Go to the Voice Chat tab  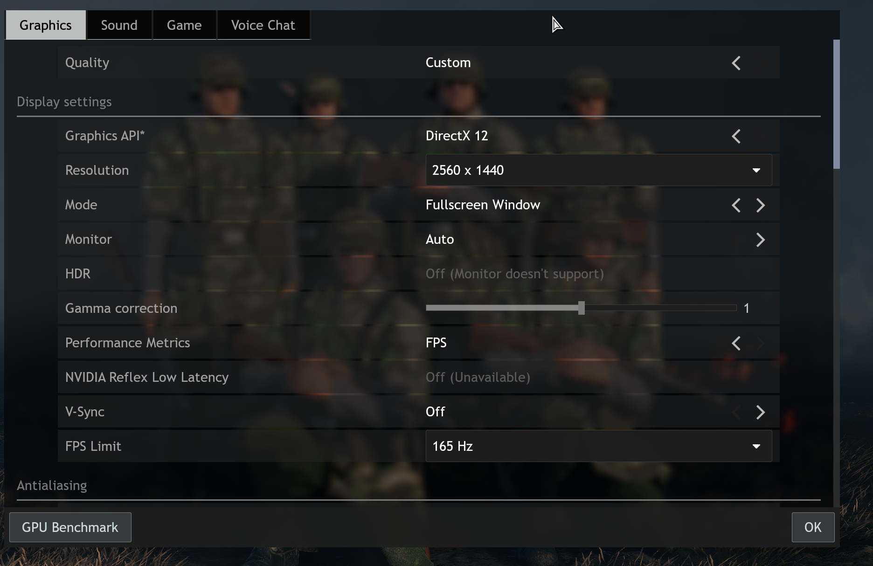[263, 25]
